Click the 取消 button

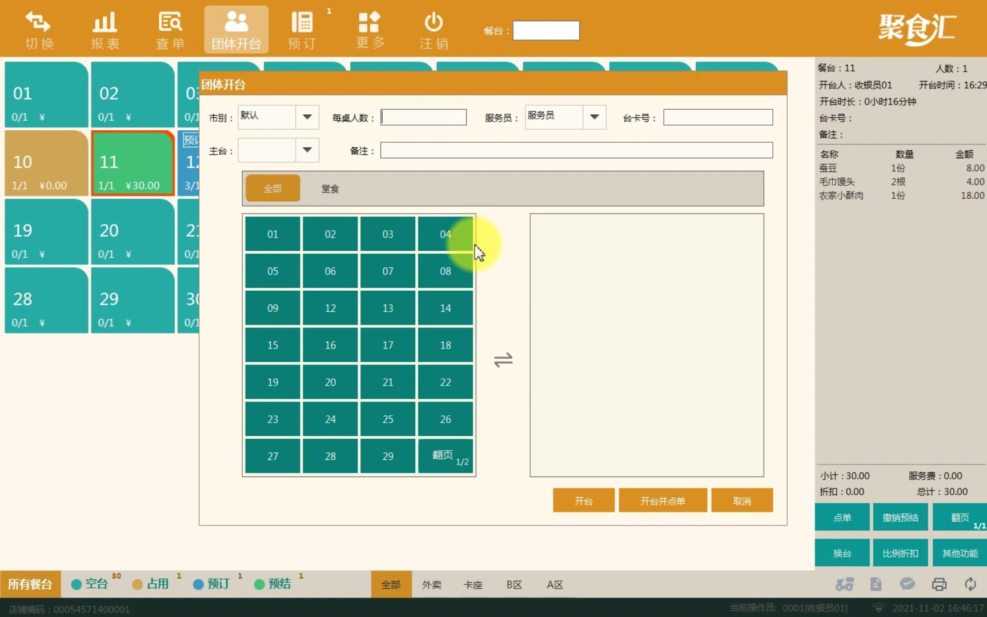point(742,500)
